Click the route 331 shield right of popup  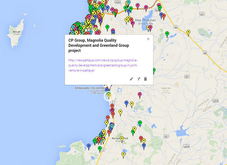click(x=187, y=77)
